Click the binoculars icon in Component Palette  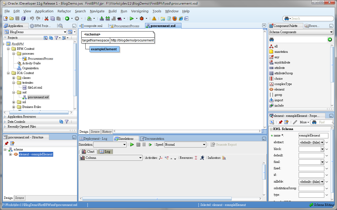(x=272, y=40)
